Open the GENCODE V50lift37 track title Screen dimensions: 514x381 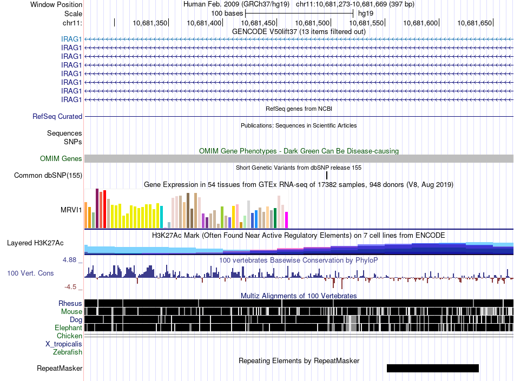pyautogui.click(x=299, y=32)
